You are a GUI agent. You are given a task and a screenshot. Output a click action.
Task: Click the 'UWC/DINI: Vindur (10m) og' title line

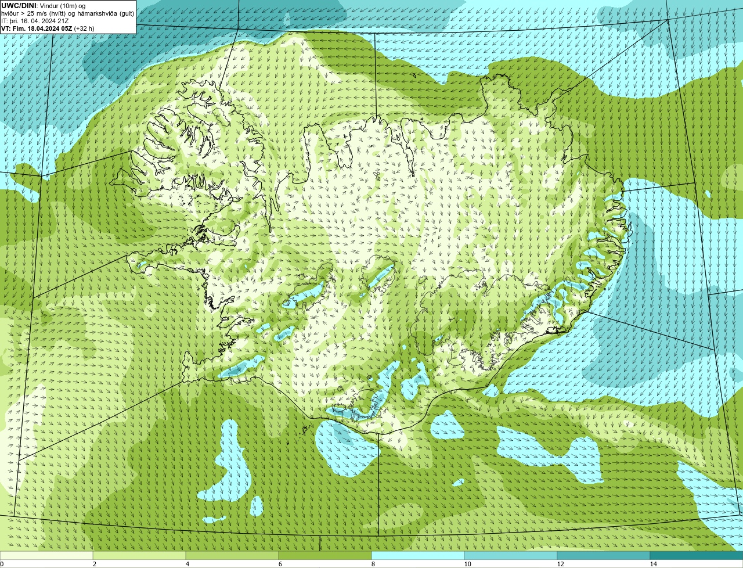[x=44, y=6]
